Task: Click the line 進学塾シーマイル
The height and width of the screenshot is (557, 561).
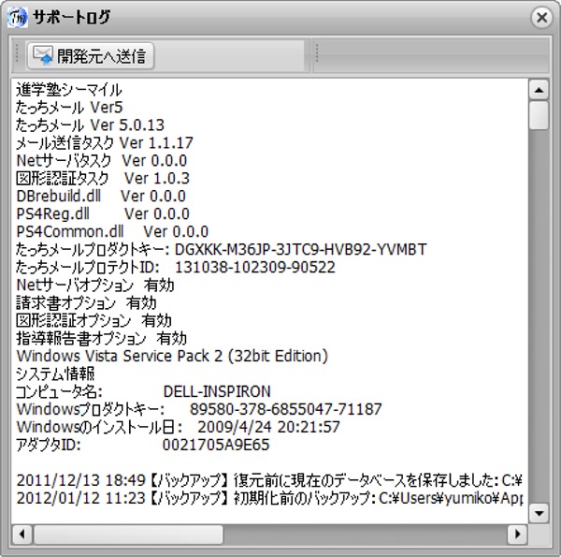Action: [x=69, y=90]
